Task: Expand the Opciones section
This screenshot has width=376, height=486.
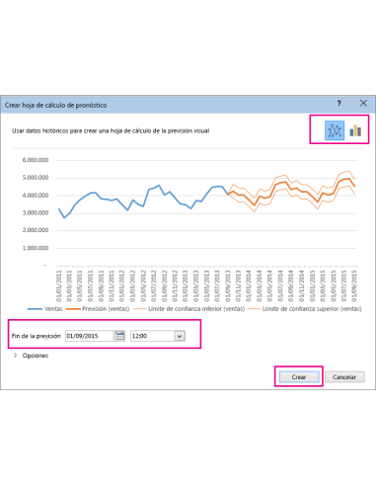Action: (31, 356)
